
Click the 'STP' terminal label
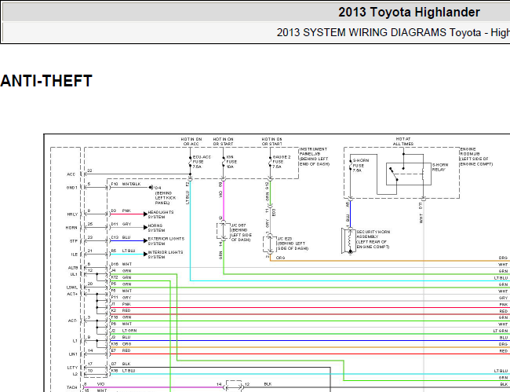coord(74,241)
